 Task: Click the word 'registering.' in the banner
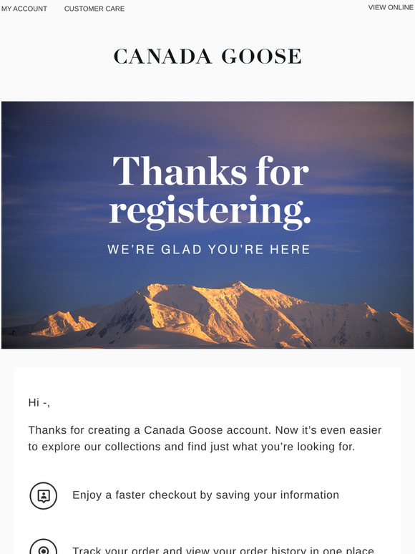210,211
